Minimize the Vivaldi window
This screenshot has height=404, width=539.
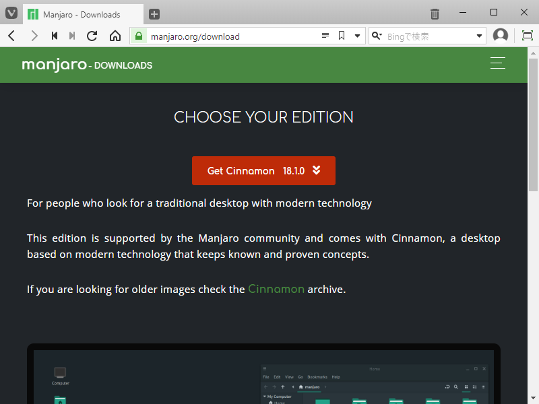point(463,13)
